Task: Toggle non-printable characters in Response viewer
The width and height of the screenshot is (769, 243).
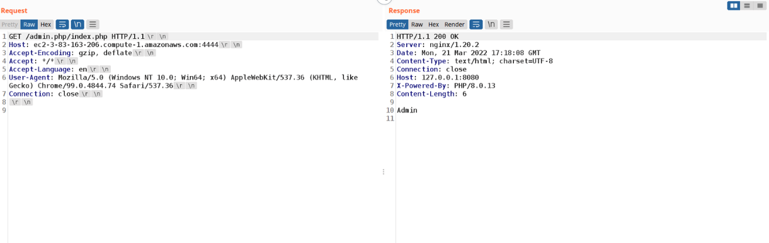Action: coord(491,24)
